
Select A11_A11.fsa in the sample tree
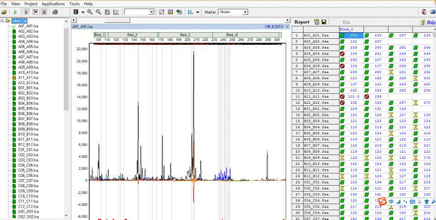(x=28, y=78)
